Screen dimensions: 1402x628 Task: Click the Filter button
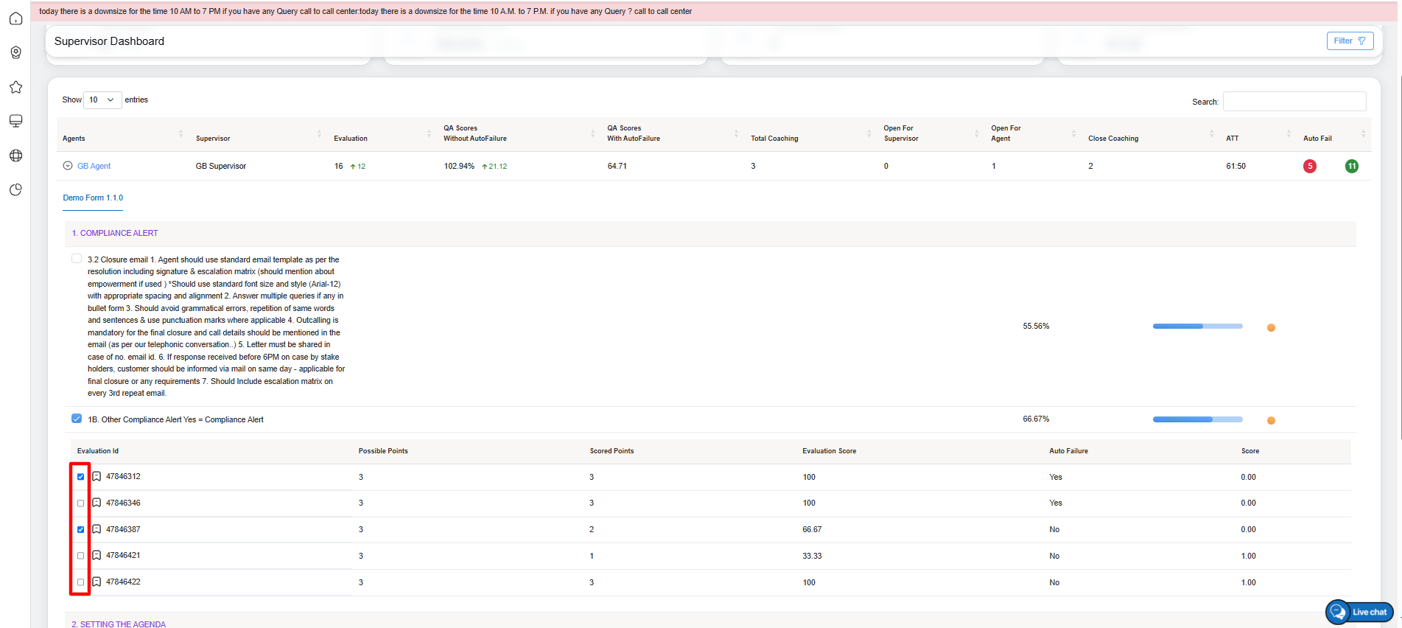(1350, 41)
